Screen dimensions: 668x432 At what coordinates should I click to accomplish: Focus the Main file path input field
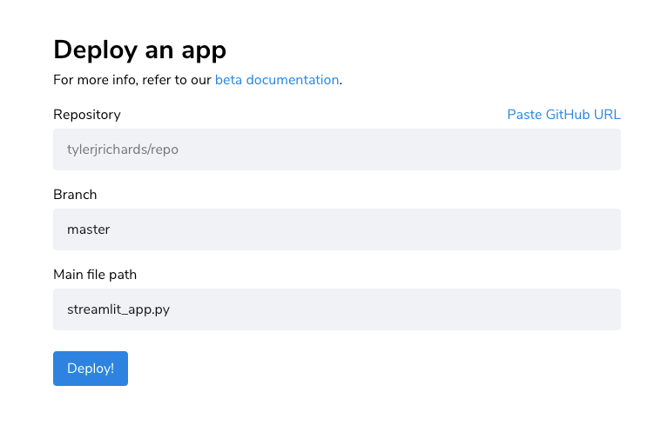[336, 309]
